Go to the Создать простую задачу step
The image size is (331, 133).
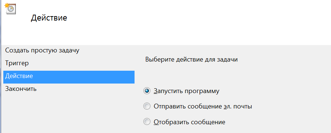42,50
